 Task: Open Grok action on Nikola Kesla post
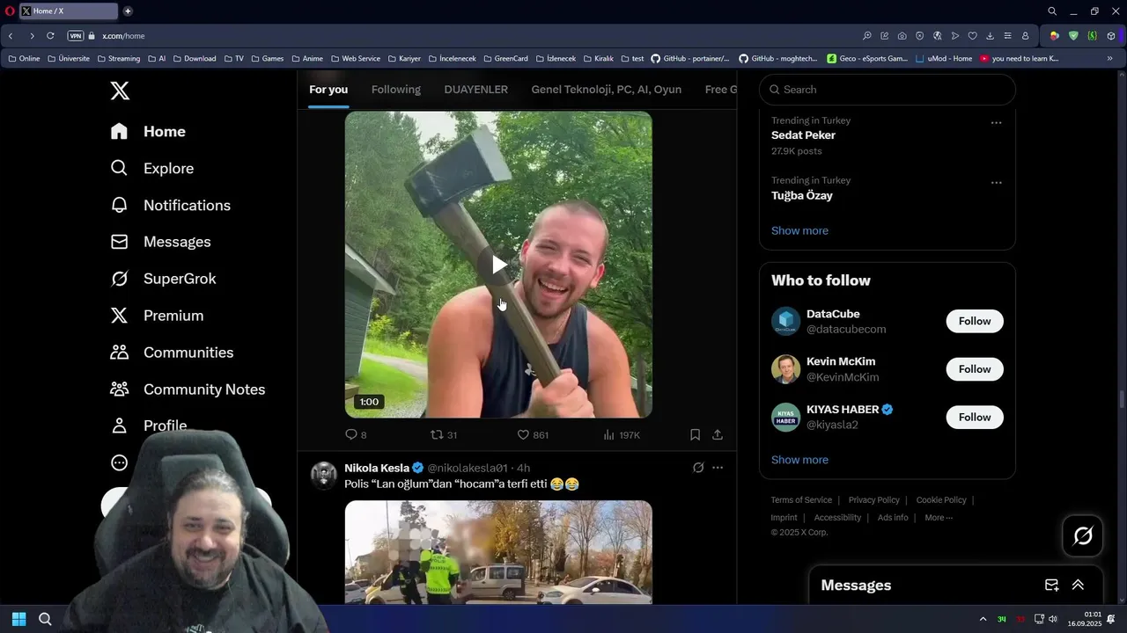point(698,468)
